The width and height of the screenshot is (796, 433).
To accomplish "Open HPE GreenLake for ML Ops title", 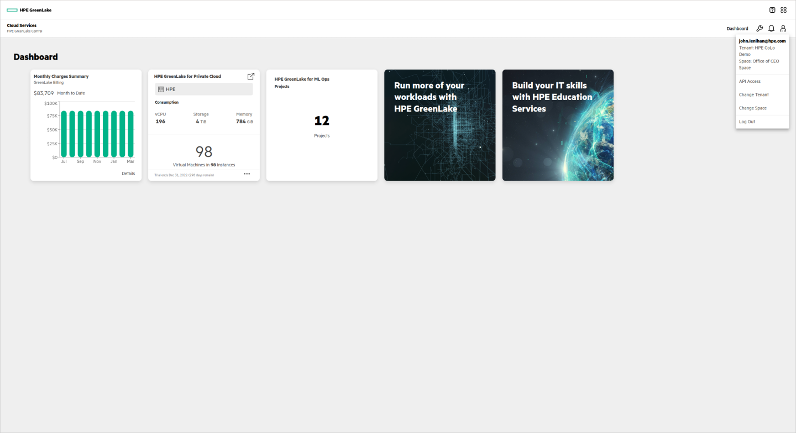I will tap(302, 79).
